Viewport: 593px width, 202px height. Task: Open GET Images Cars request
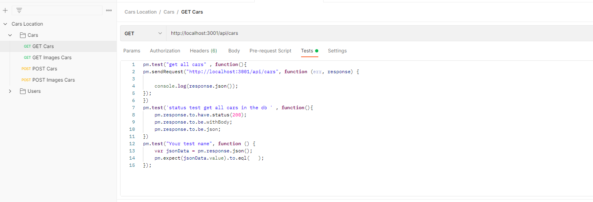click(x=58, y=58)
